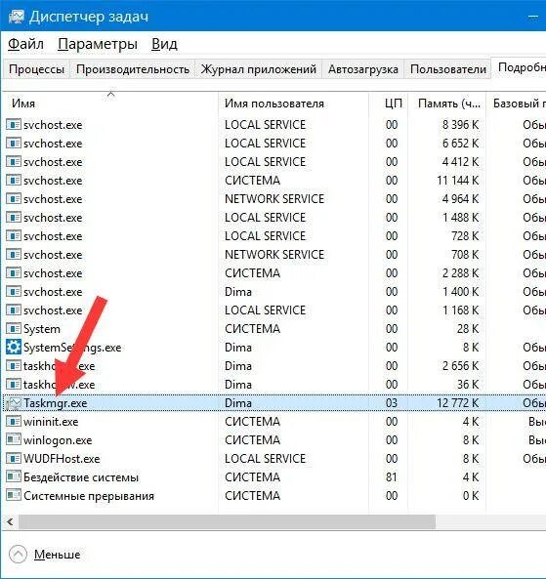The width and height of the screenshot is (546, 579).
Task: Click the winlogon.exe process icon
Action: click(x=14, y=439)
